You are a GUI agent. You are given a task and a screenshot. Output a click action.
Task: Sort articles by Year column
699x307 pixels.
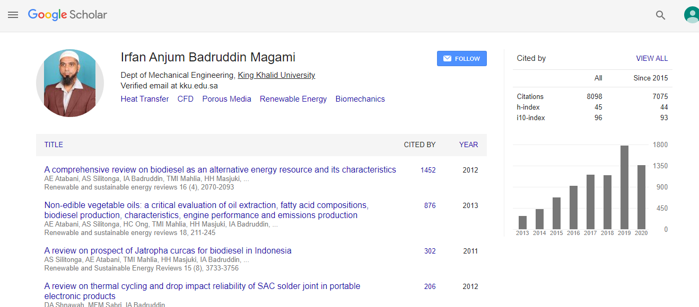[x=469, y=145]
